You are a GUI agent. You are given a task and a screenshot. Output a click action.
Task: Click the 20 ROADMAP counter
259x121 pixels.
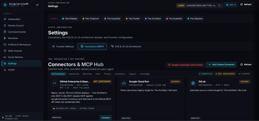[x=244, y=74]
